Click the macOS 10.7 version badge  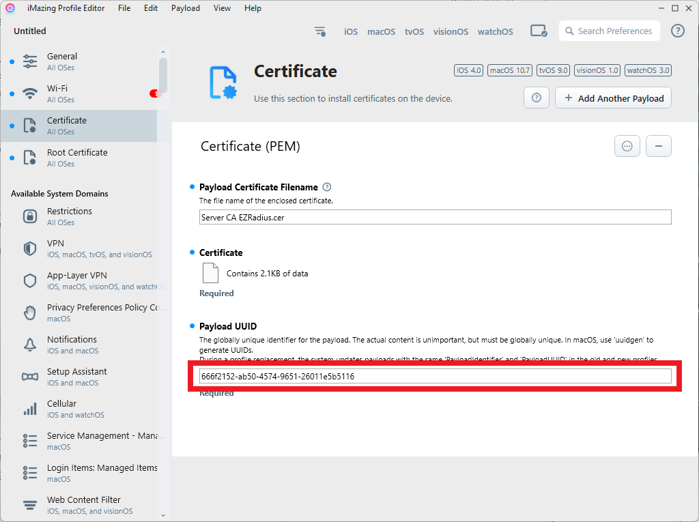[510, 70]
